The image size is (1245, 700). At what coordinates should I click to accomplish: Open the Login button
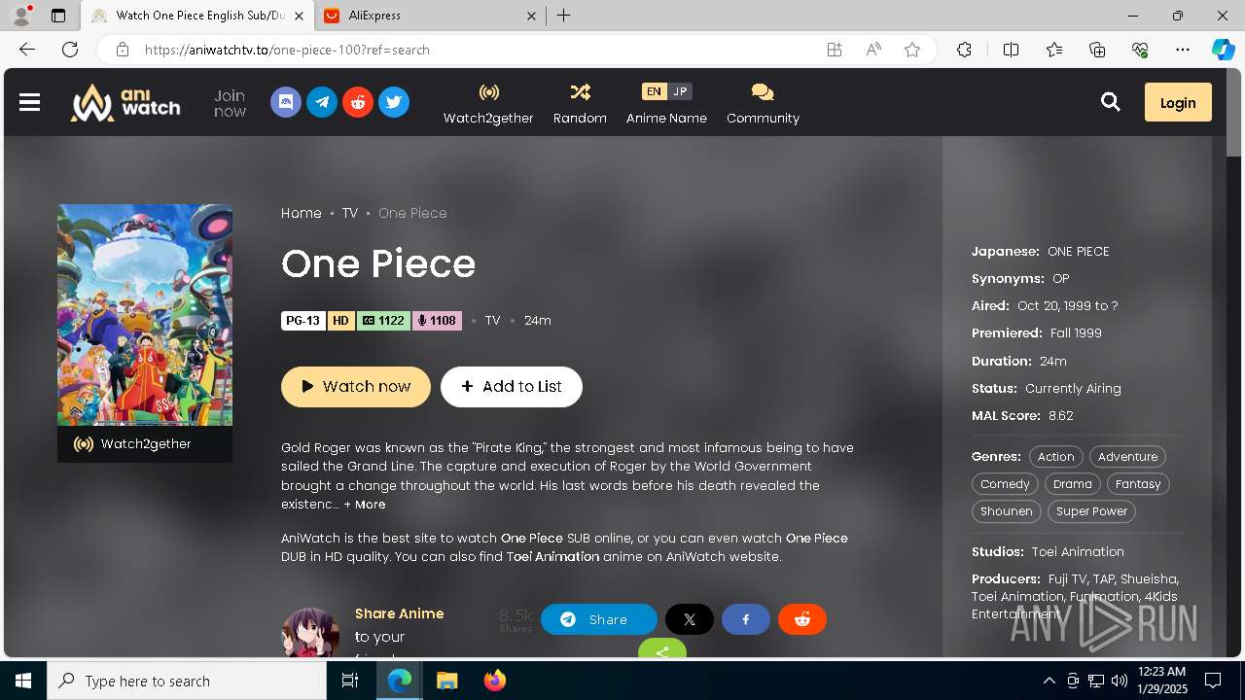point(1178,102)
